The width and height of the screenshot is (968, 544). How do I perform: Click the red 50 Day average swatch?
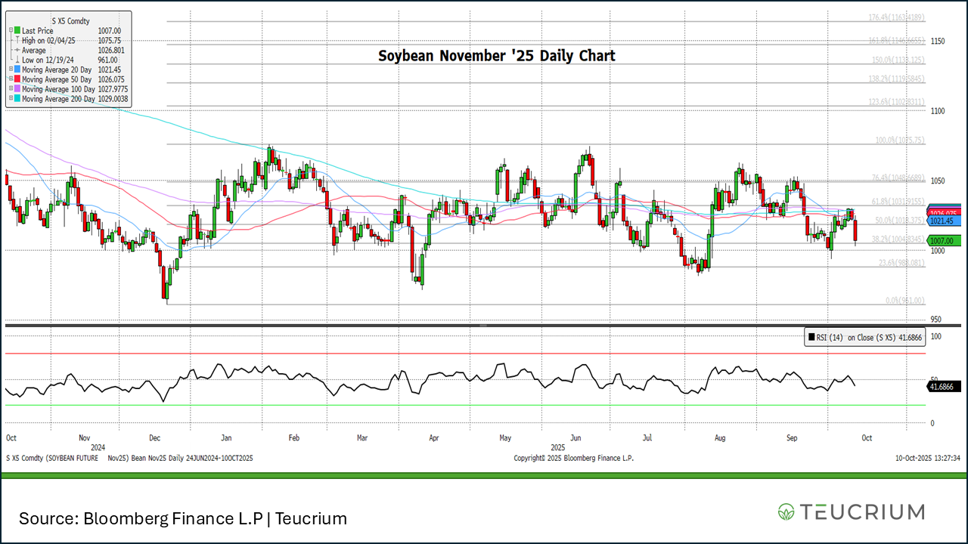(18, 79)
